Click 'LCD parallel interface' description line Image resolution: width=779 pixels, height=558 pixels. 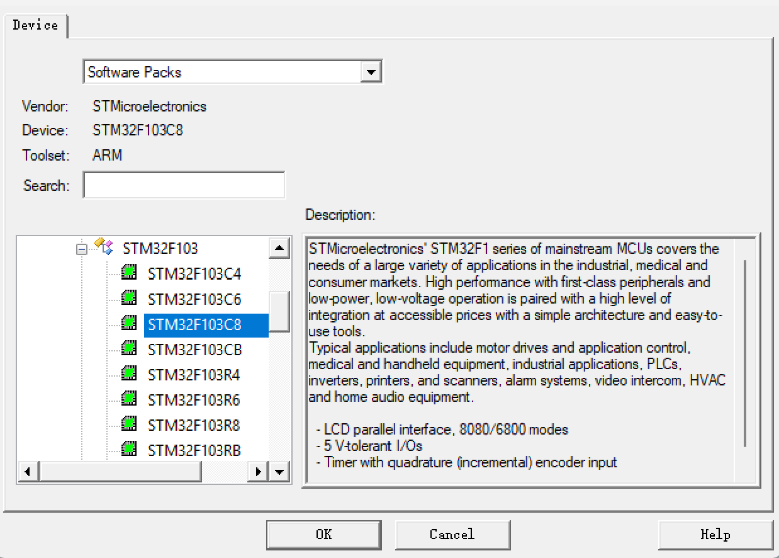442,430
